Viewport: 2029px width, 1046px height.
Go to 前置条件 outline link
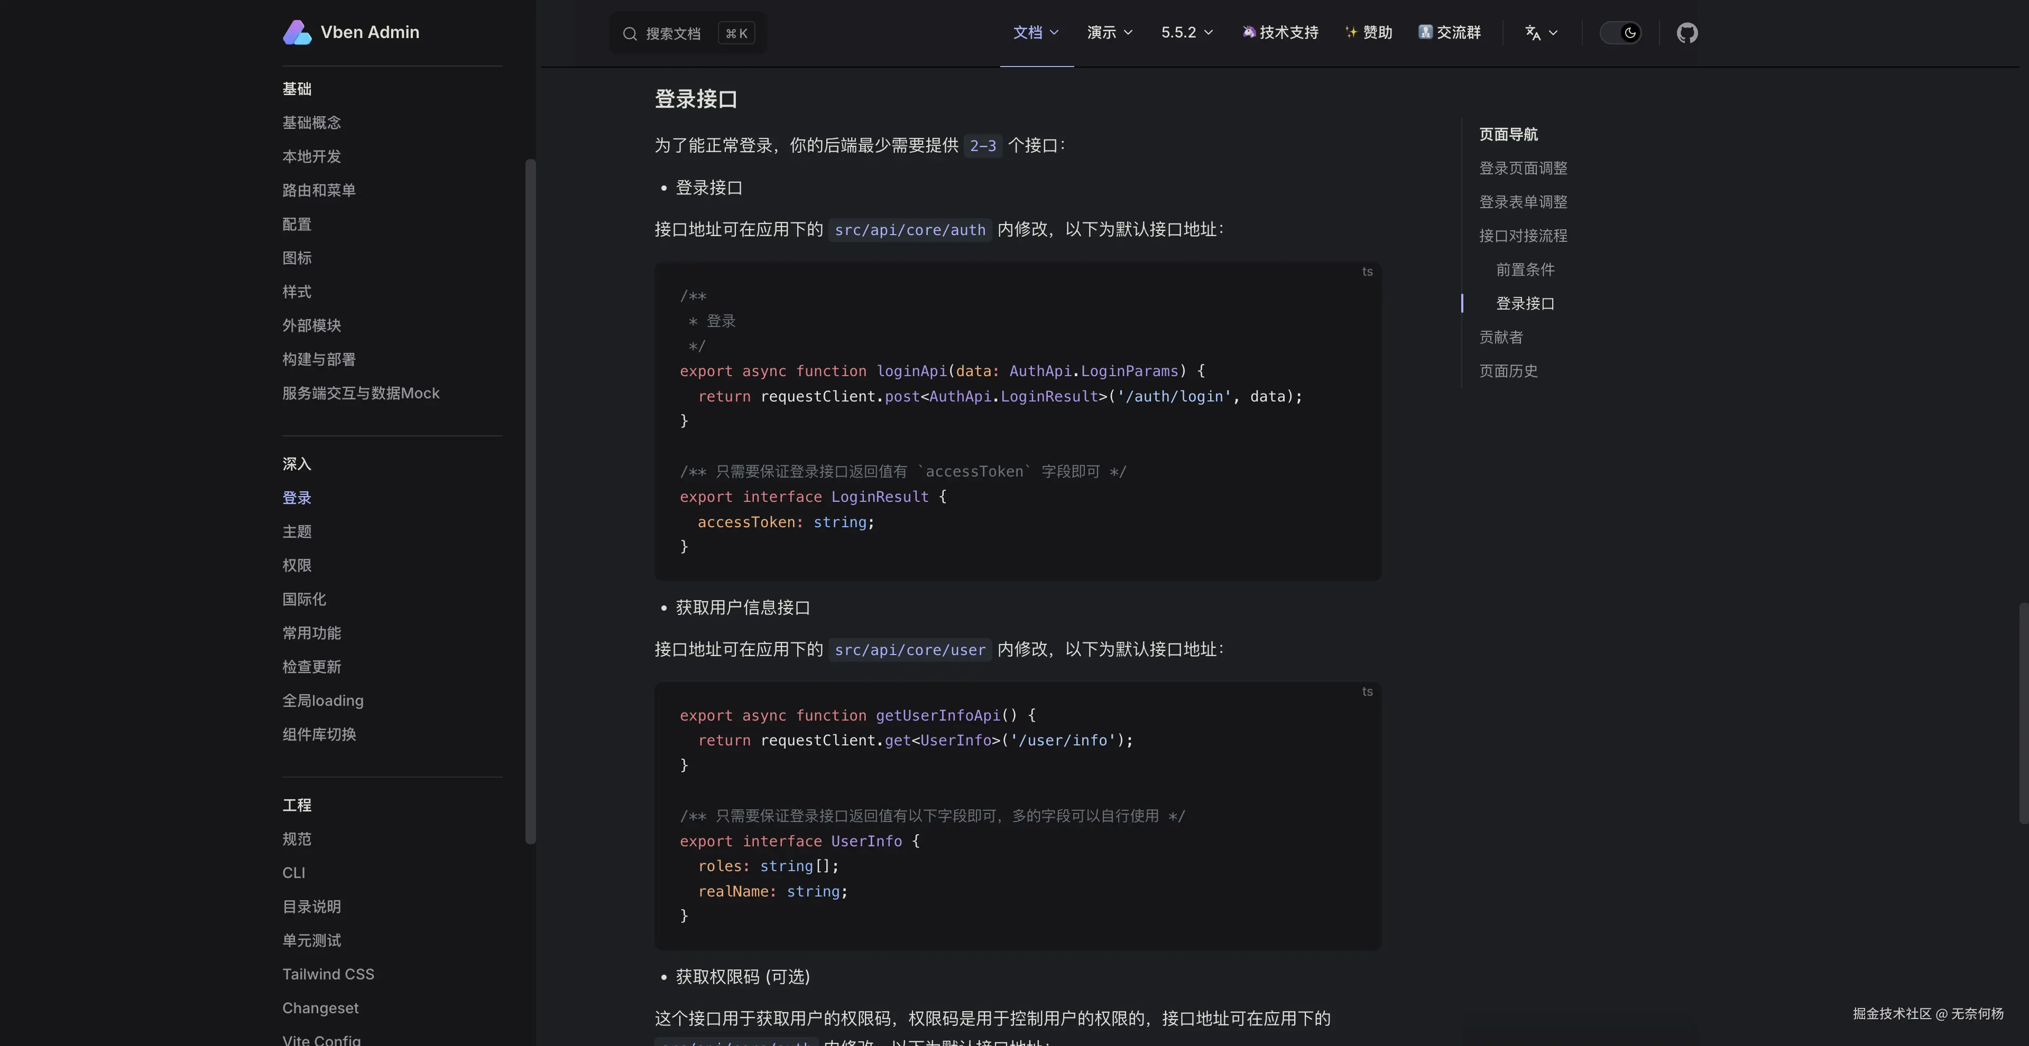[1525, 270]
